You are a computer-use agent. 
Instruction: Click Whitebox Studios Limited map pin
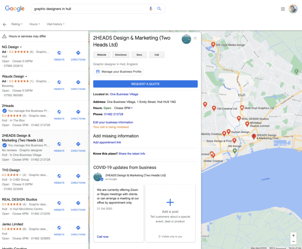pyautogui.click(x=247, y=124)
